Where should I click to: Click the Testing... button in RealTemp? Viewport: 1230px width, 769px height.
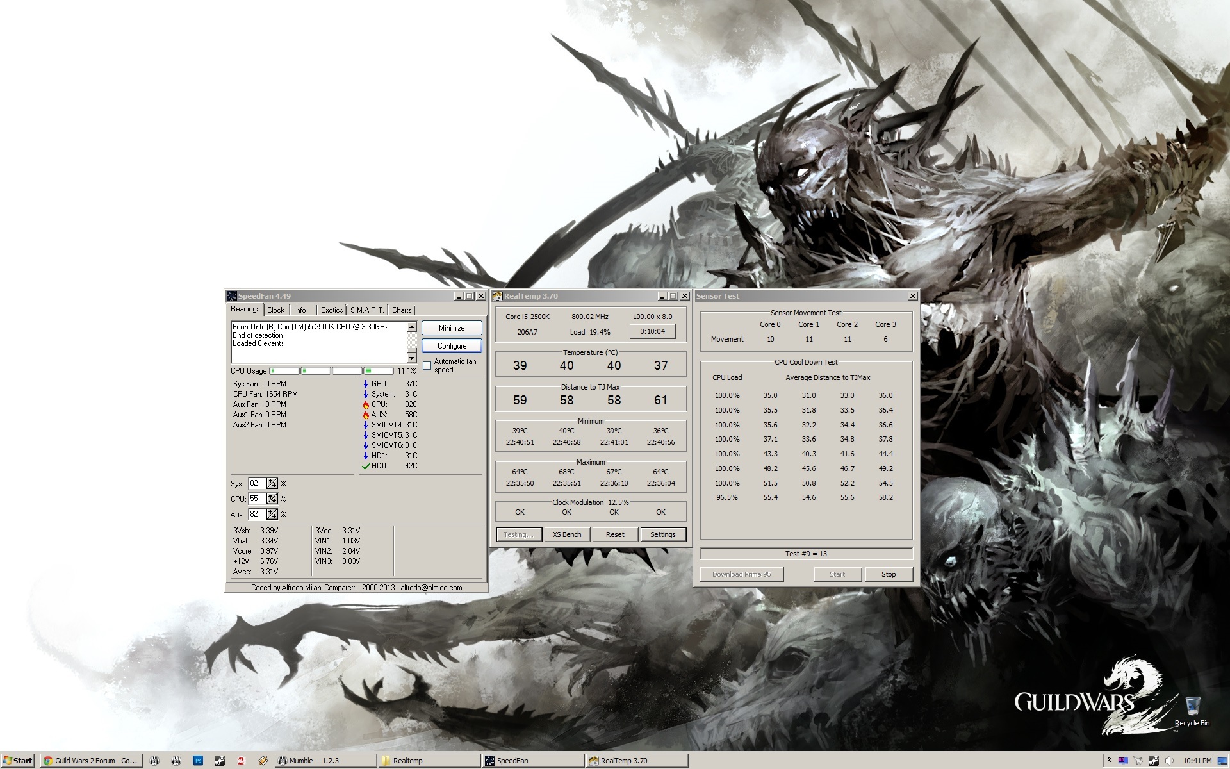pos(519,534)
